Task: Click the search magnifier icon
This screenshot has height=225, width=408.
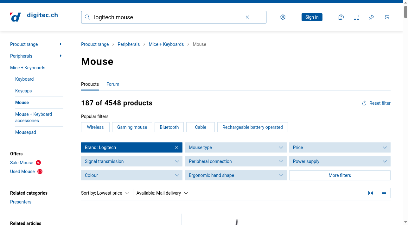Action: 87,17
